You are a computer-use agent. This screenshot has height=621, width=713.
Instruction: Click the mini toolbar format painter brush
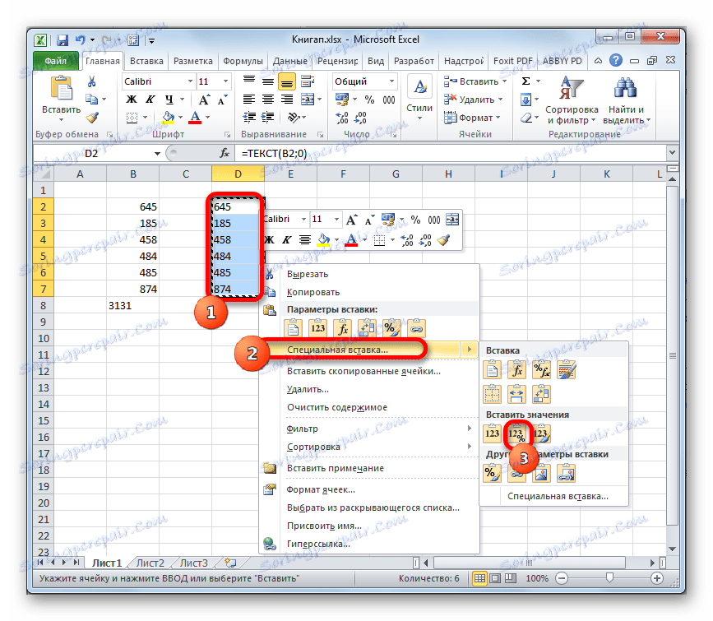[444, 239]
